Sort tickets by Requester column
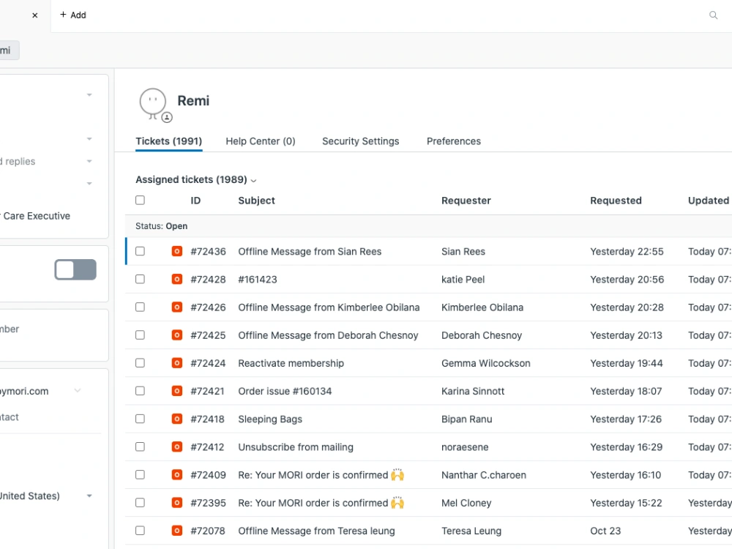 coord(466,201)
